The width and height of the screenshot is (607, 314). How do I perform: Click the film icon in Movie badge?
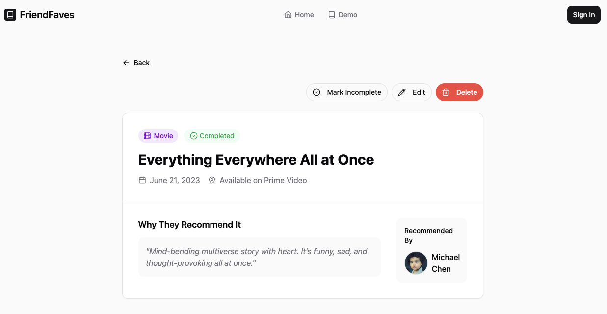click(x=147, y=136)
